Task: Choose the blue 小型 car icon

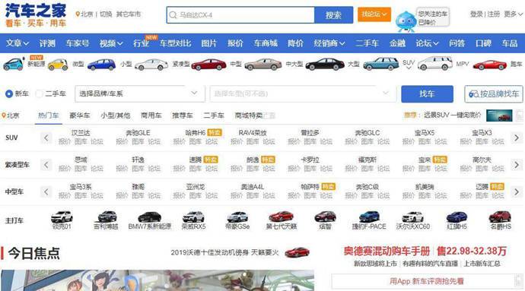Action: tap(101, 65)
